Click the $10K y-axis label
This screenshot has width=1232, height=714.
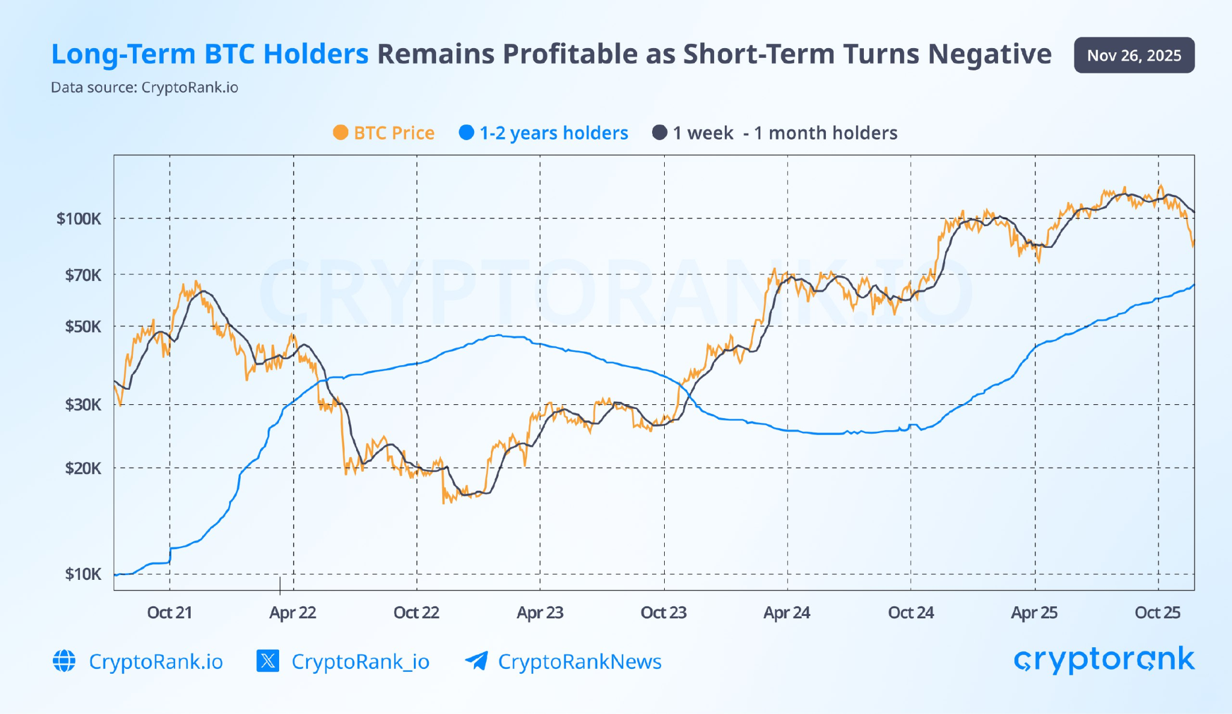click(83, 574)
